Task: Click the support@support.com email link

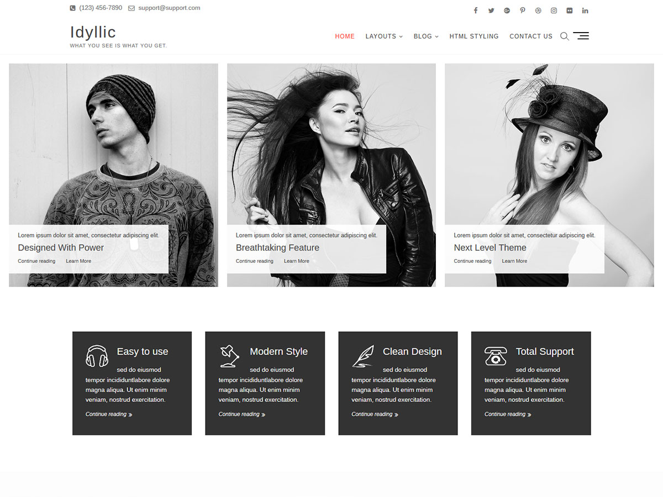Action: 169,8
